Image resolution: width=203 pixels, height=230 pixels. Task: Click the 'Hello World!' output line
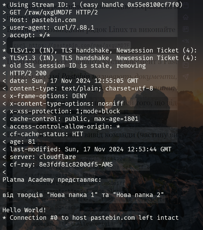pos(24,210)
